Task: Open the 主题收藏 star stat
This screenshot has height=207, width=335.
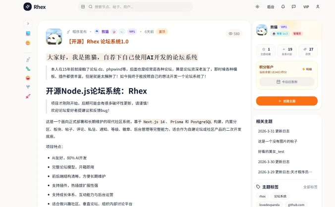Action: (266, 51)
